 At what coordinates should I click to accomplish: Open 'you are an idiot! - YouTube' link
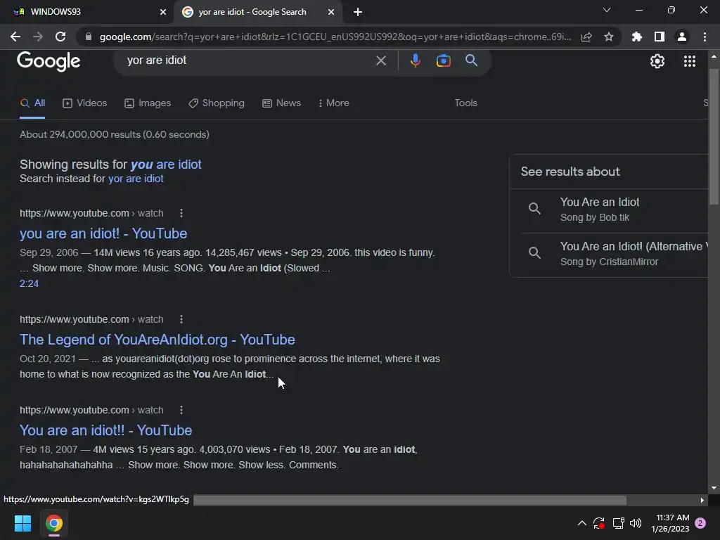(x=103, y=233)
